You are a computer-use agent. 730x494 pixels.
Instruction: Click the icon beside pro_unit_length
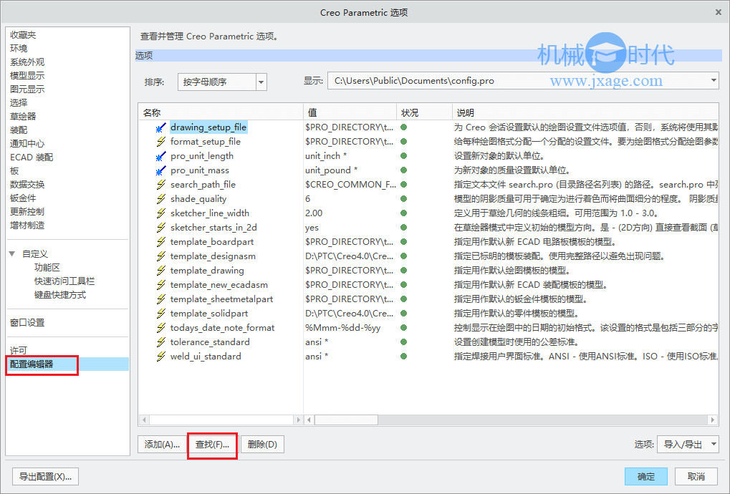[160, 156]
